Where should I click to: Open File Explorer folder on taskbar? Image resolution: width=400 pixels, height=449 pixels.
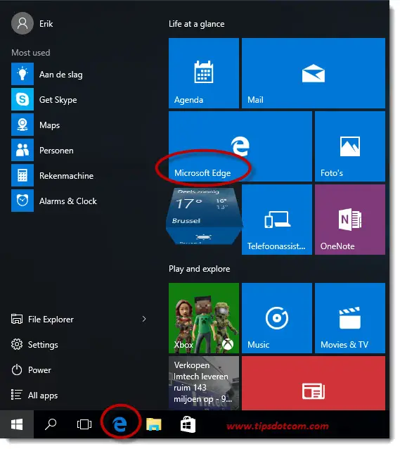[x=154, y=424]
